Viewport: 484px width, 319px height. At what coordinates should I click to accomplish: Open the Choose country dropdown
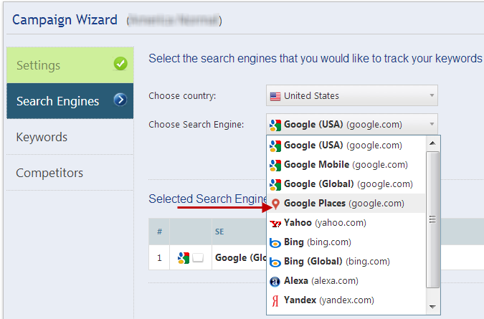[351, 95]
